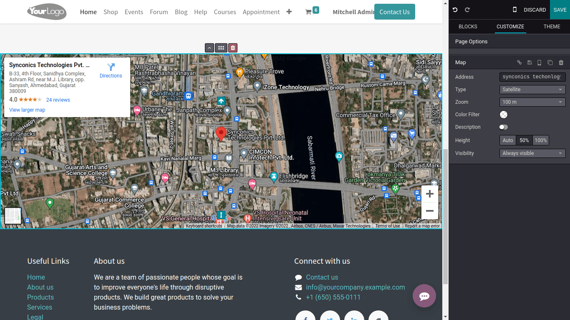Add new menu item plus icon
Screen dimensions: 570x320
pos(289,12)
